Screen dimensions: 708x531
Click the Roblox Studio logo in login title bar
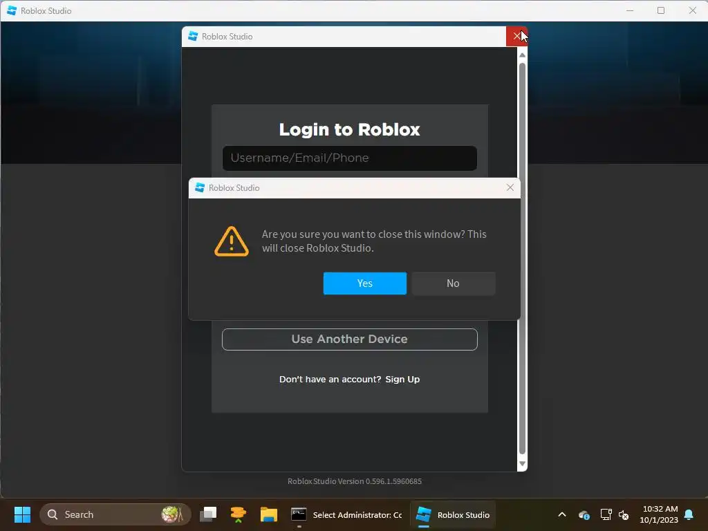(x=193, y=36)
